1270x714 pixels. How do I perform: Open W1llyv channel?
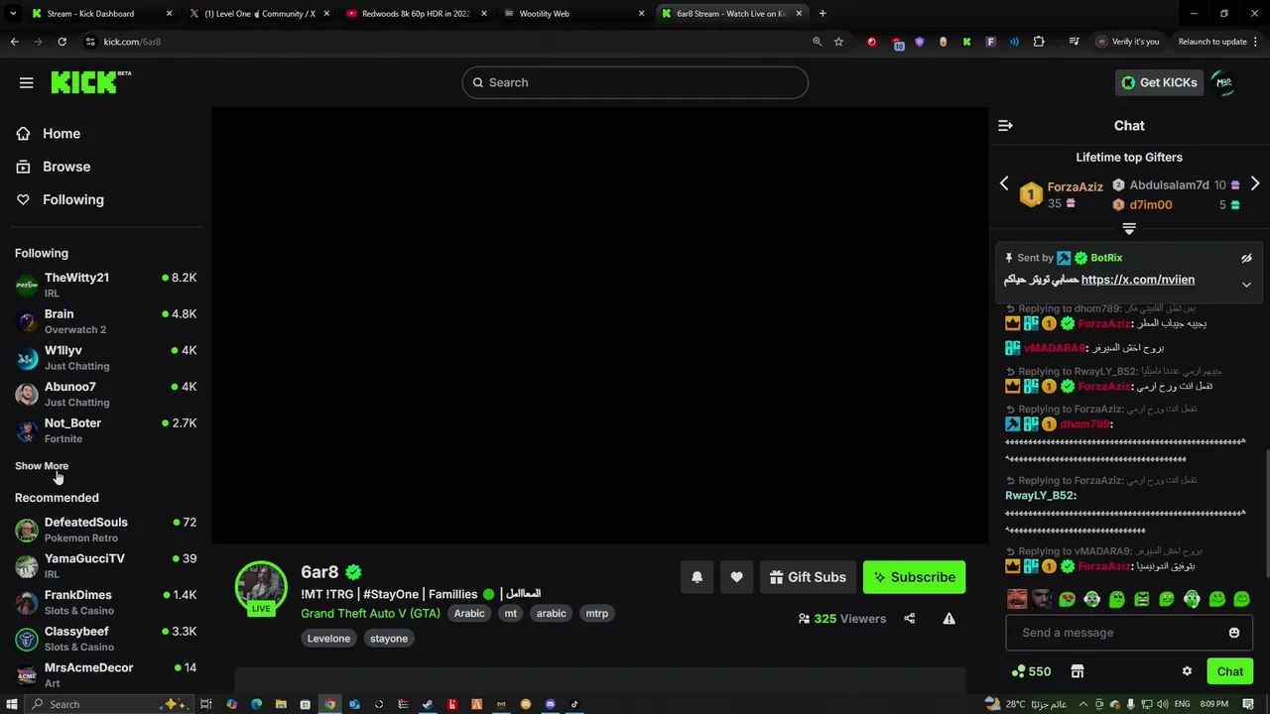(105, 358)
